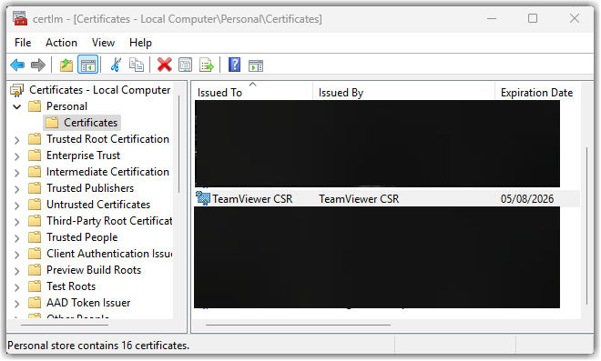The width and height of the screenshot is (601, 361).
Task: Click status bar text about 16 certificates
Action: [98, 346]
